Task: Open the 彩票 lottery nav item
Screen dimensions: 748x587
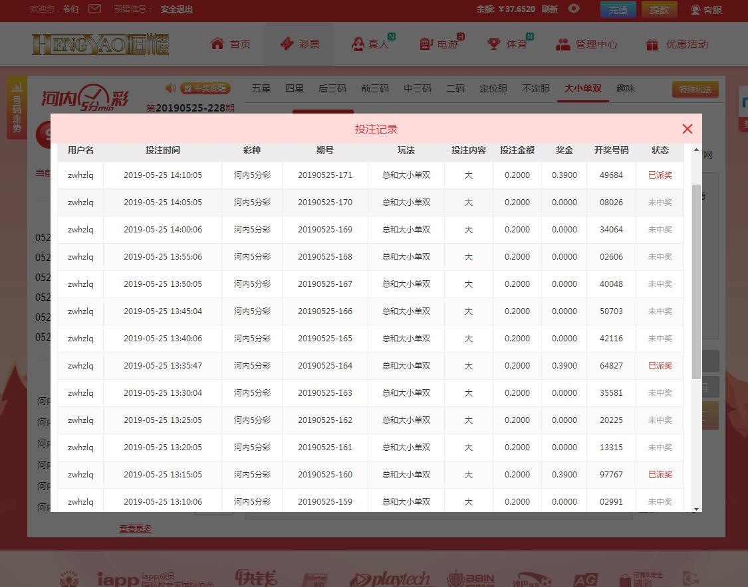Action: (x=300, y=44)
